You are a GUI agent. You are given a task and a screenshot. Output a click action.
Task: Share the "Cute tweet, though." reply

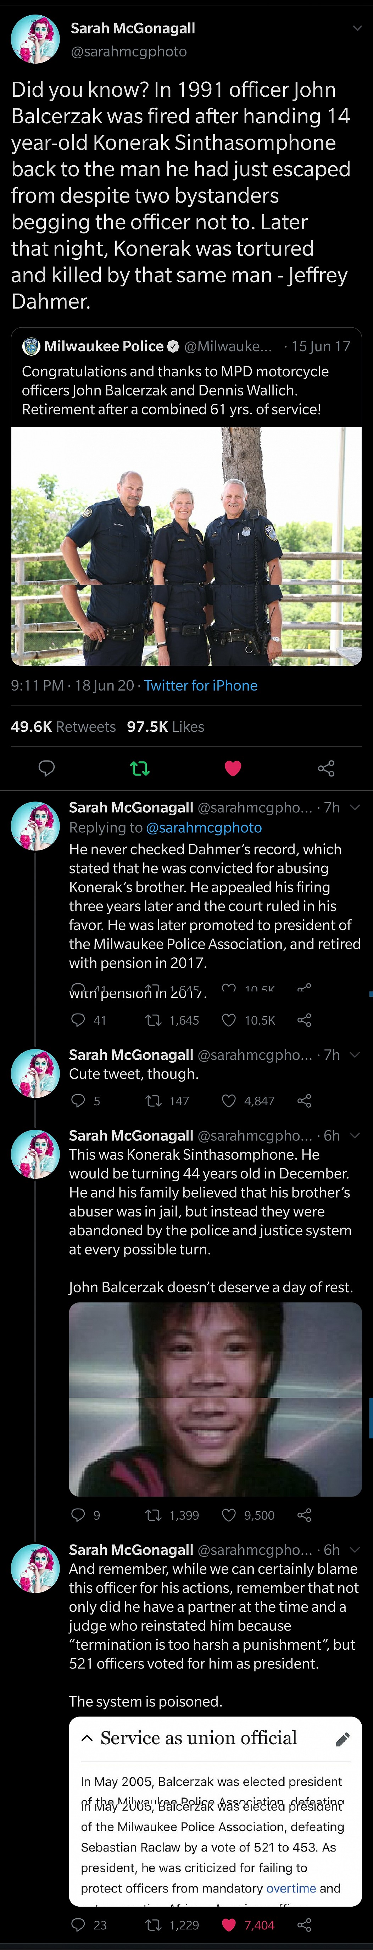click(304, 1101)
